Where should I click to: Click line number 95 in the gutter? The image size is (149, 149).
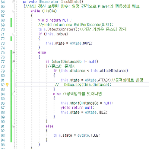[3, 145]
